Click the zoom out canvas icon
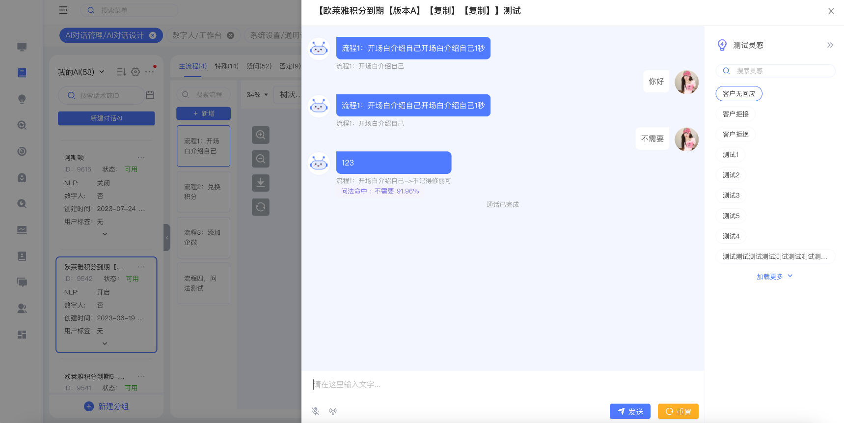The width and height of the screenshot is (844, 423). click(261, 159)
